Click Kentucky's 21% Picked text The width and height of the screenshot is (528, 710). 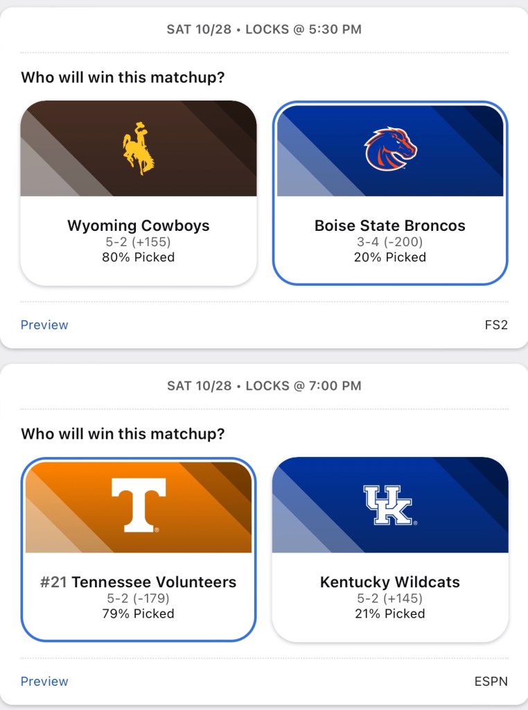coord(390,614)
